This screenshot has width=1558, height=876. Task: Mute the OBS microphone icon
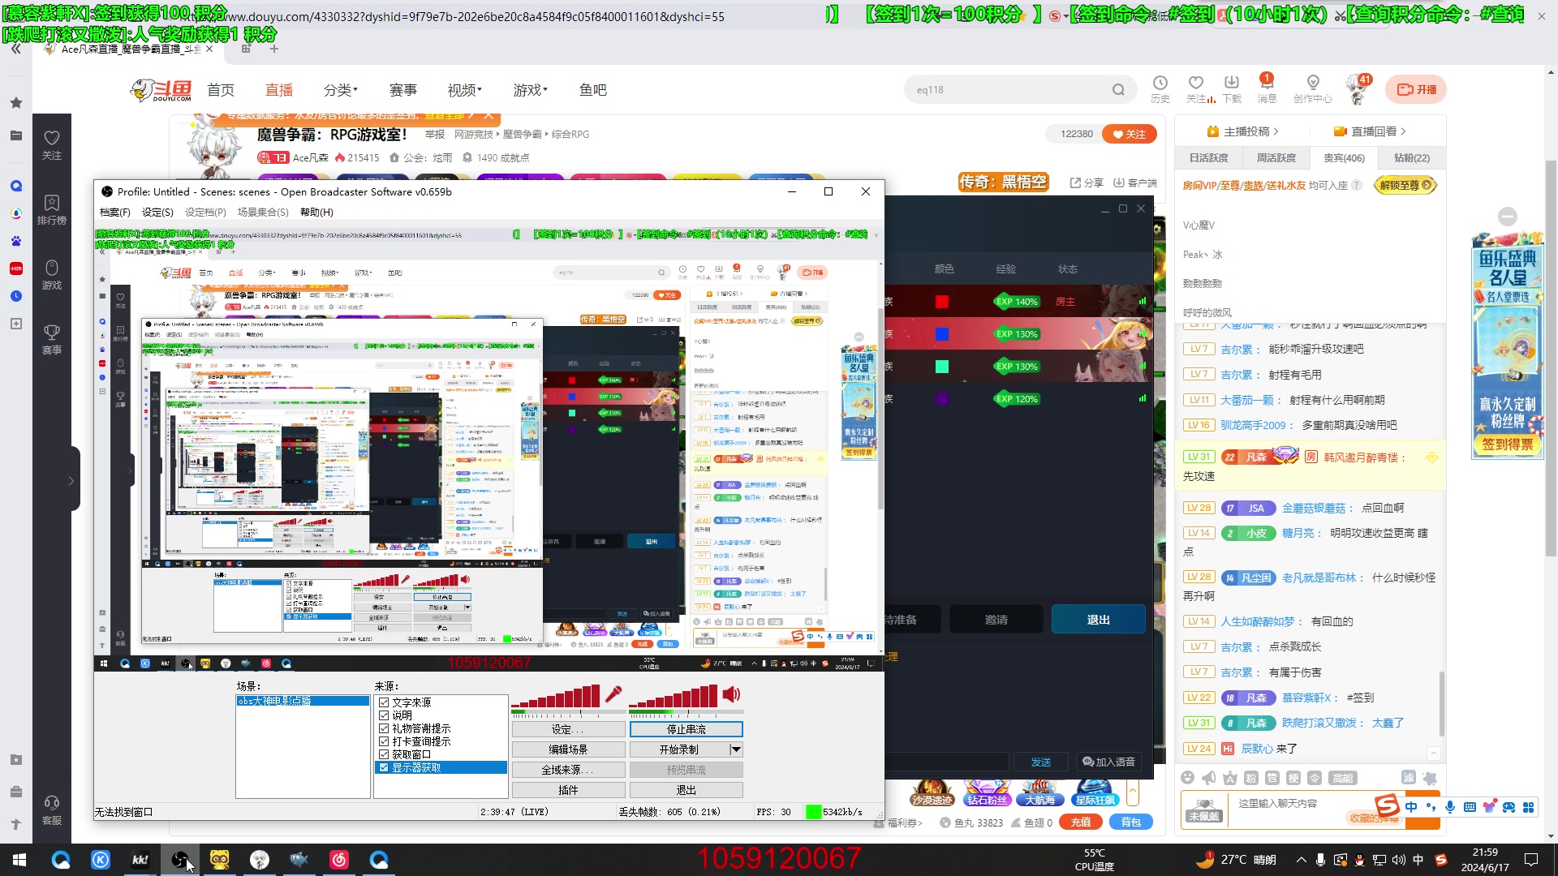click(x=613, y=694)
